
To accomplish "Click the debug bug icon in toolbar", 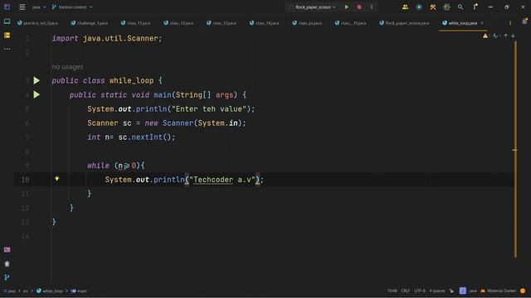I will (x=359, y=7).
